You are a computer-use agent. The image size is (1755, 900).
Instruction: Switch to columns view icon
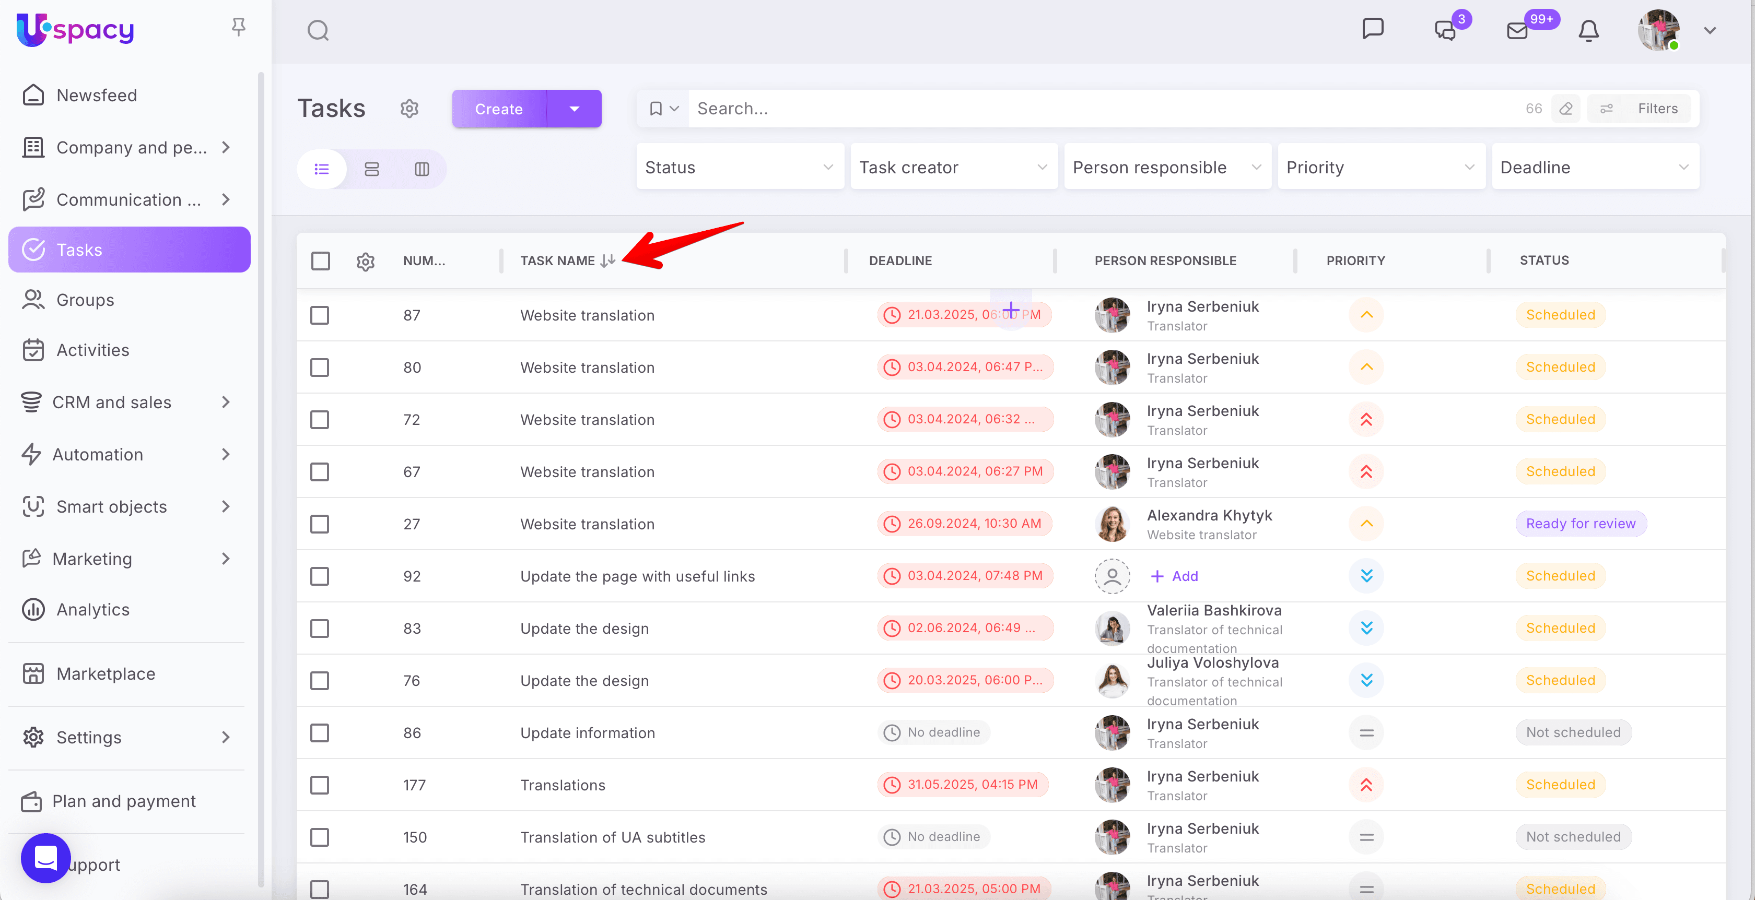tap(422, 169)
